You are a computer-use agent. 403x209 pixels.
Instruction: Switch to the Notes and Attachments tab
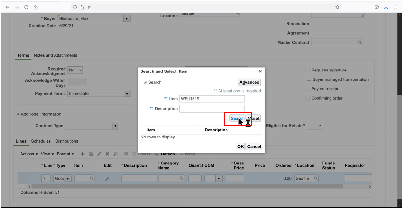click(55, 55)
